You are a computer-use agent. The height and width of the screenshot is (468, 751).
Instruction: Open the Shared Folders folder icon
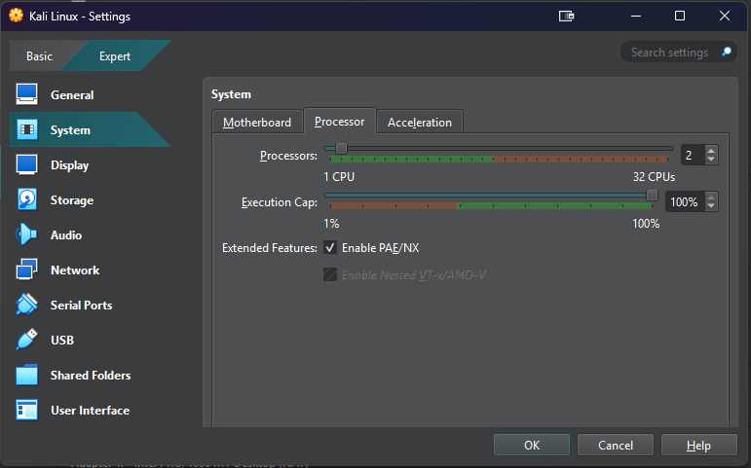click(x=27, y=375)
